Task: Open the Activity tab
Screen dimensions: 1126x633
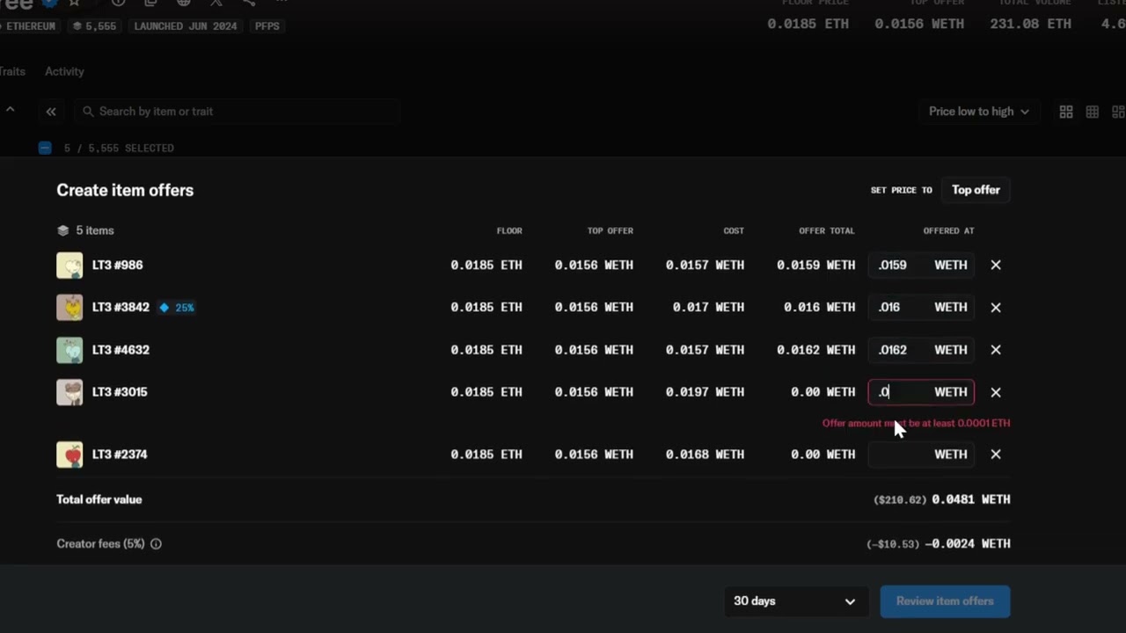Action: click(64, 71)
